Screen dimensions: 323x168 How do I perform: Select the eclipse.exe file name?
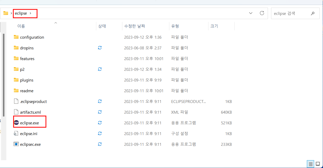point(29,123)
